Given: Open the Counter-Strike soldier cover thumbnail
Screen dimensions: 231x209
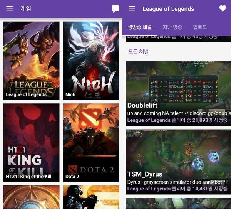Looking at the screenshot, I should 91,197.
